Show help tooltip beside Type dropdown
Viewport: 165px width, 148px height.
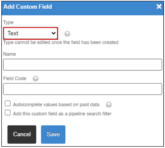pyautogui.click(x=67, y=34)
